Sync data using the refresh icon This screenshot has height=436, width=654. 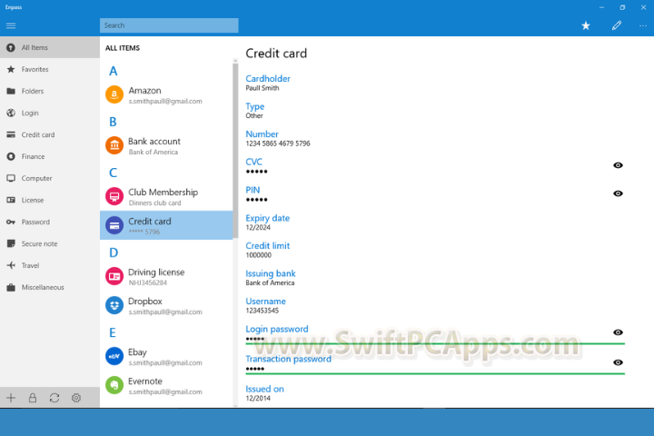coord(54,398)
